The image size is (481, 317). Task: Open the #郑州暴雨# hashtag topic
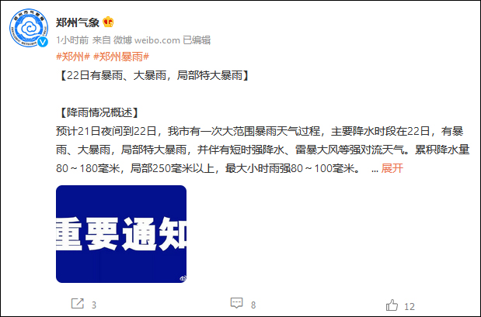pos(121,57)
